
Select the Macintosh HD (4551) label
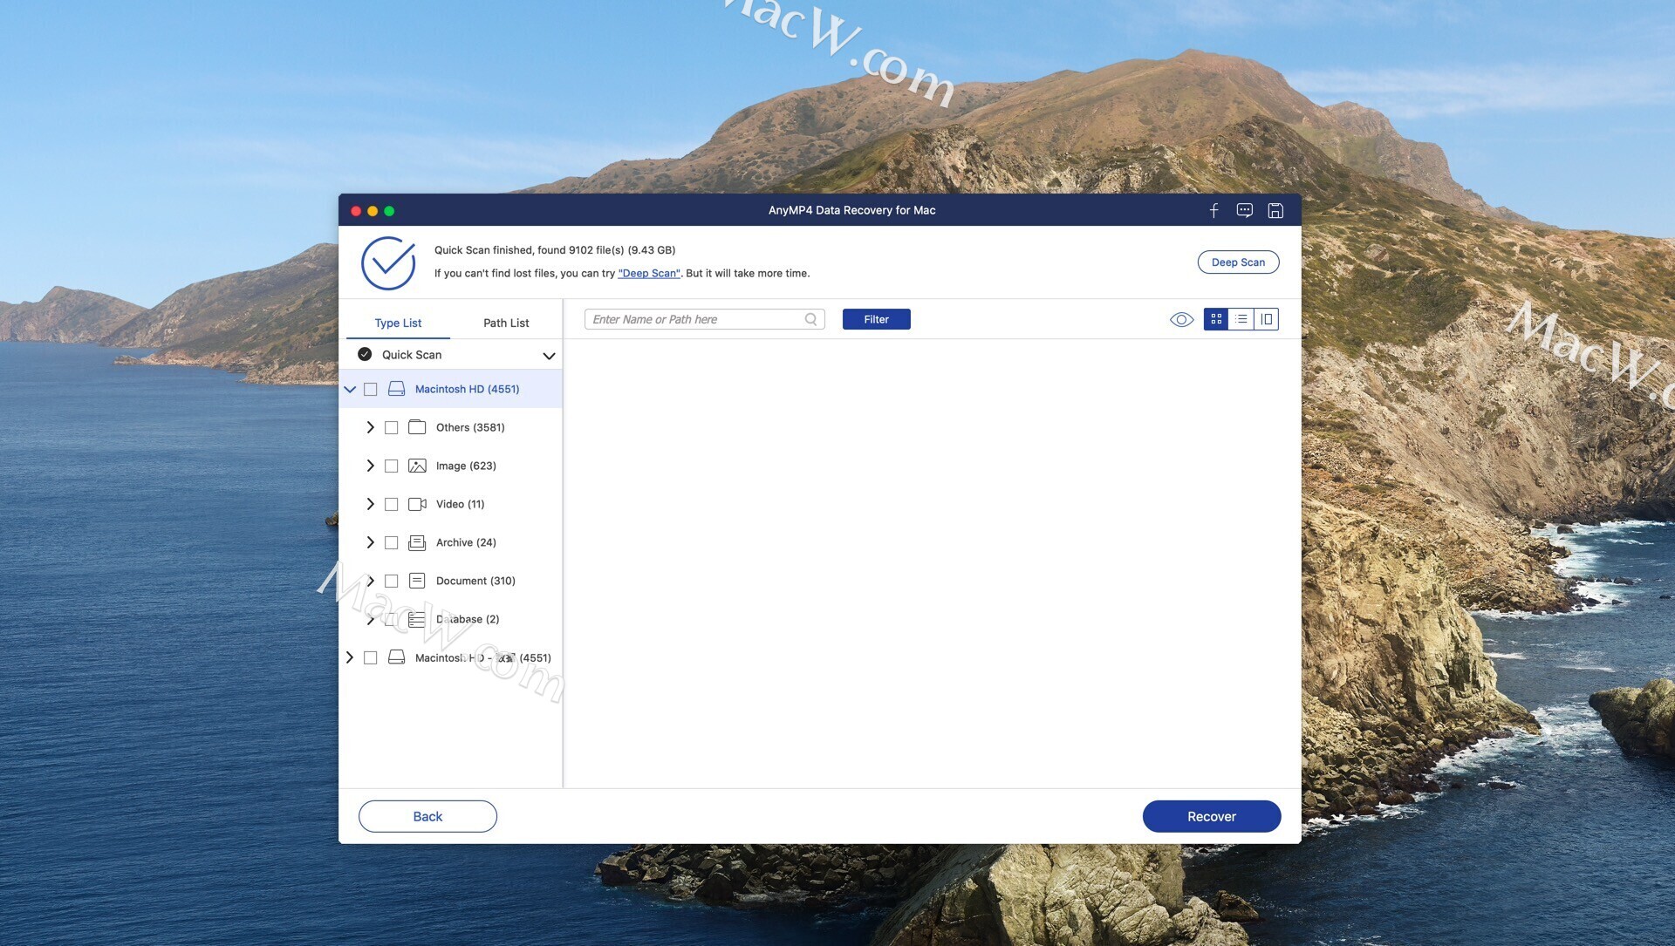click(467, 389)
